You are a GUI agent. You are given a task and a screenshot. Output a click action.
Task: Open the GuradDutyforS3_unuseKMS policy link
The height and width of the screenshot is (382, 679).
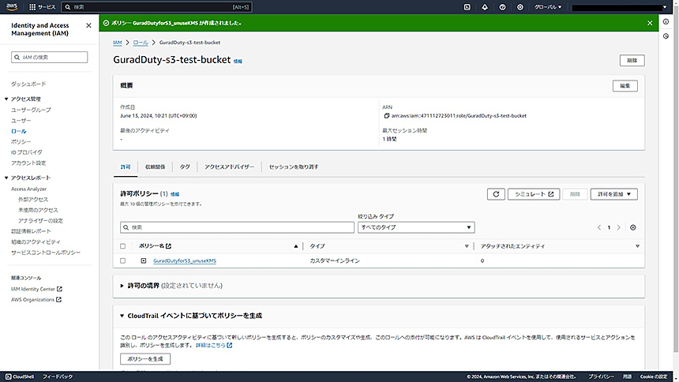click(185, 260)
